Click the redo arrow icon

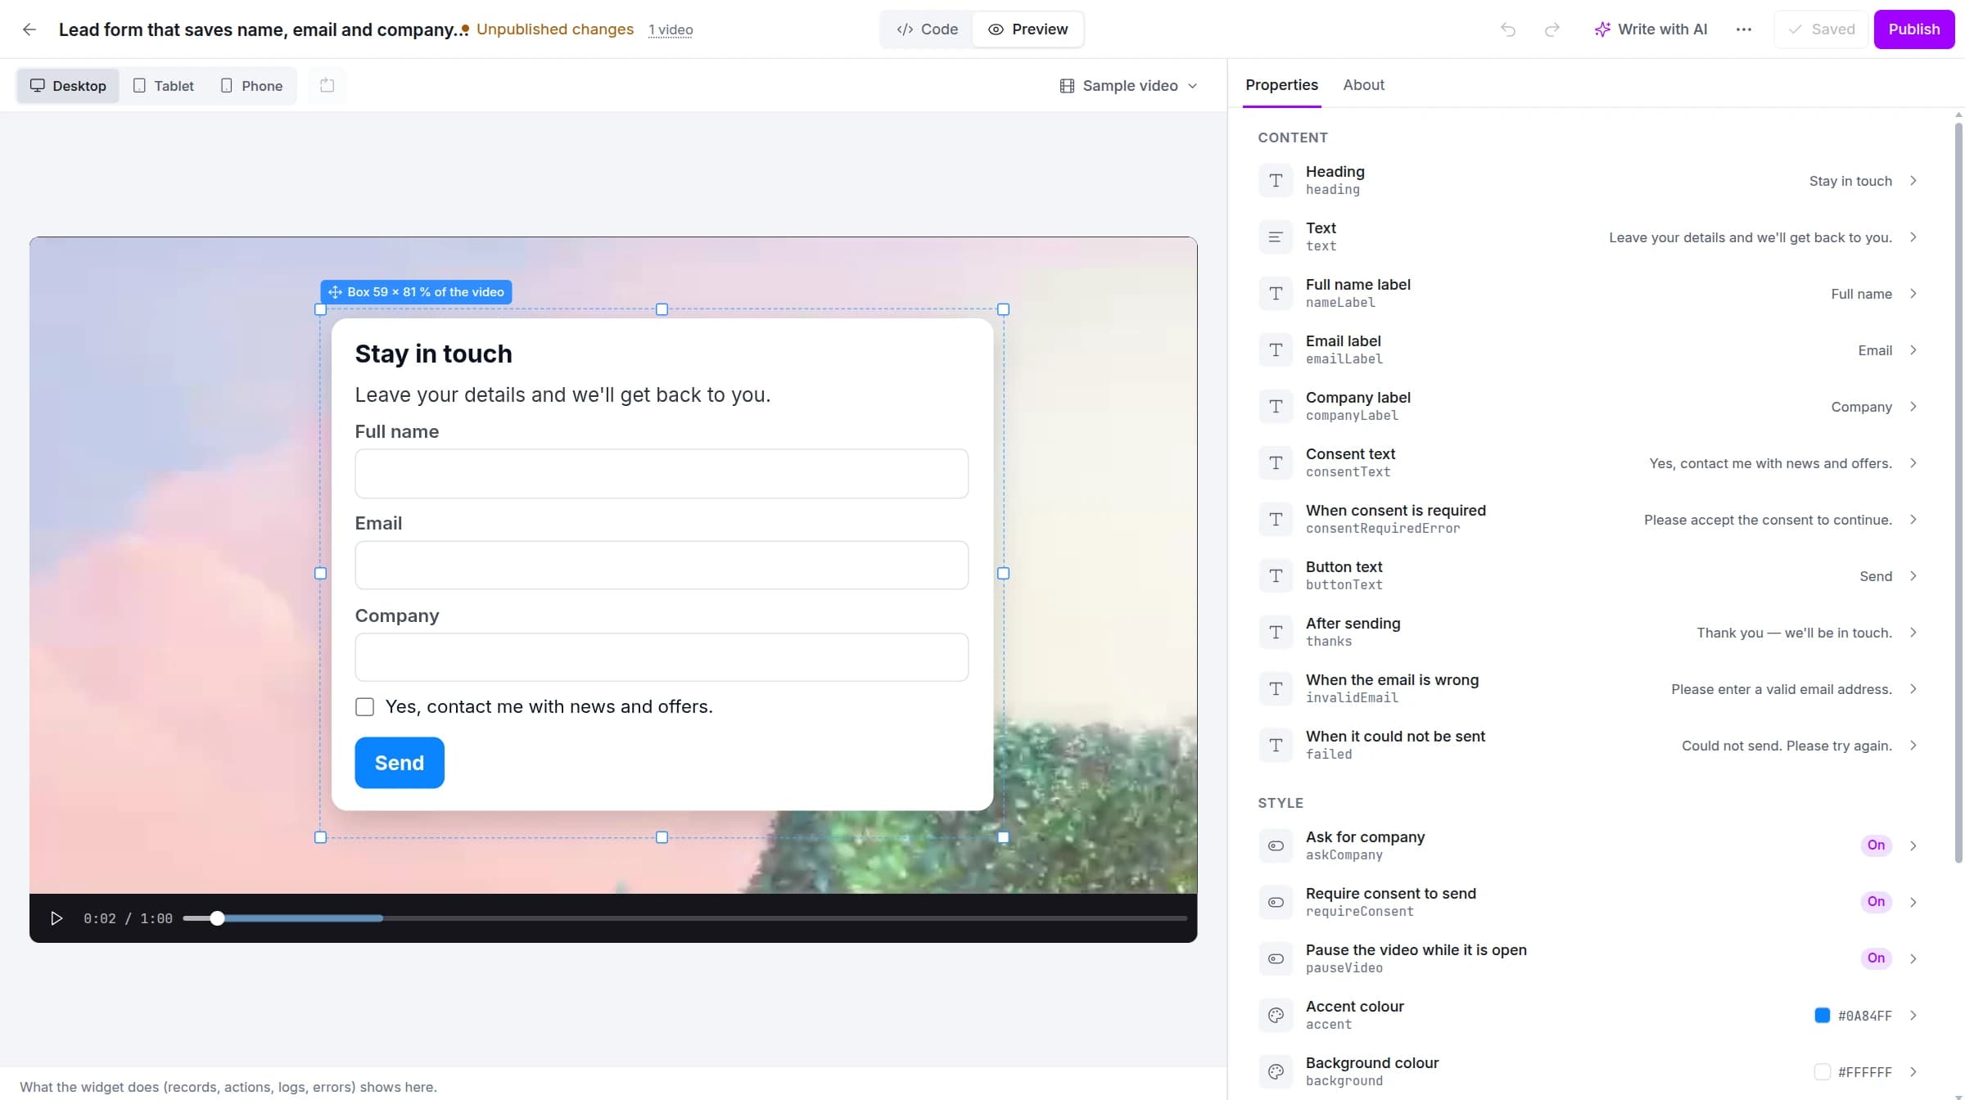[1552, 29]
